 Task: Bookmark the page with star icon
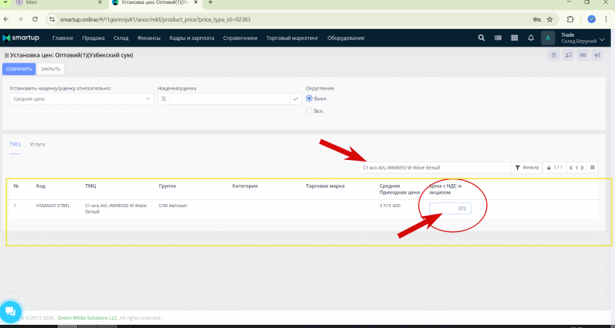tap(550, 19)
